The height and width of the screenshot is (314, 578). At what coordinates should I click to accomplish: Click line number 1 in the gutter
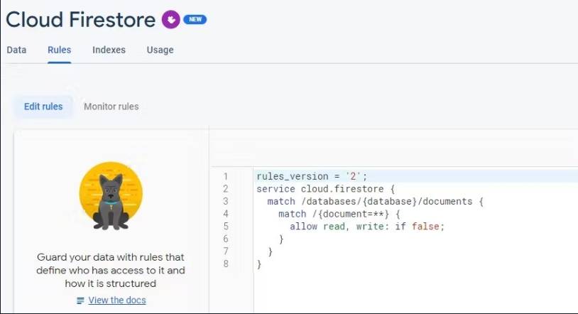coord(226,176)
